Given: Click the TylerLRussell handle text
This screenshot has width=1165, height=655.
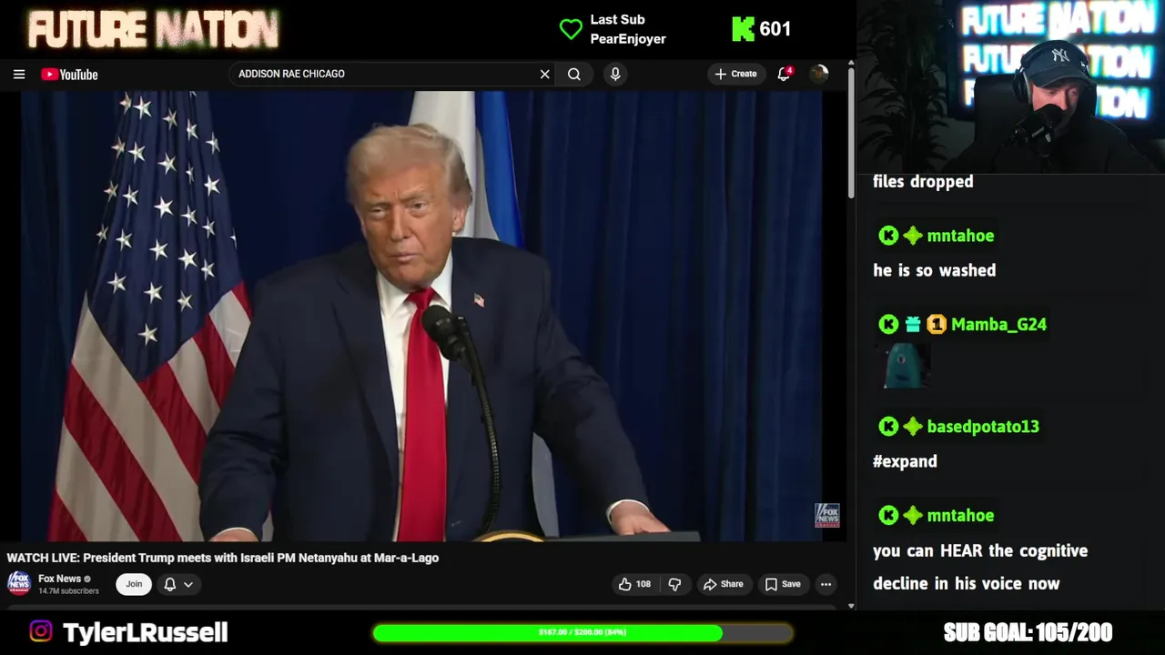Looking at the screenshot, I should [145, 632].
